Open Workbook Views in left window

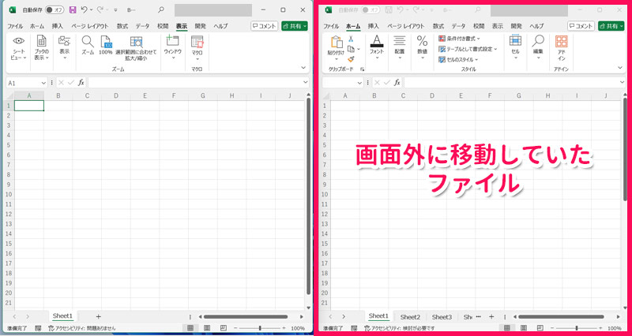pos(41,48)
